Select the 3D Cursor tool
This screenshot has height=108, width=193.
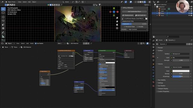pos(3,13)
